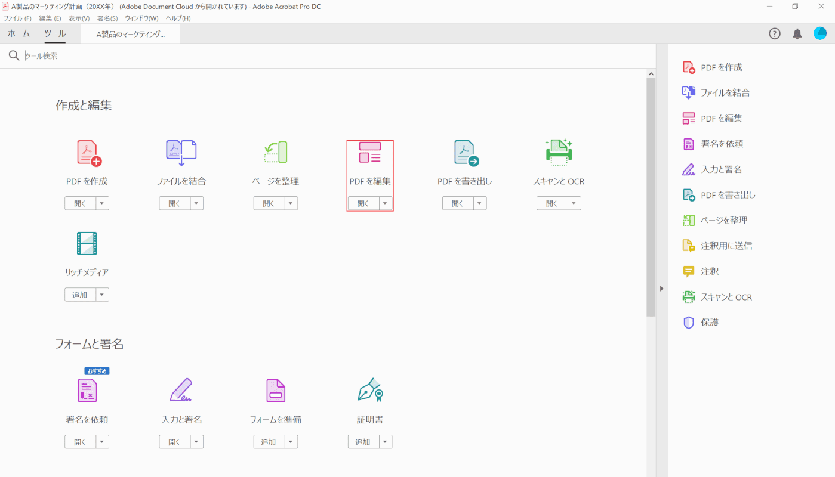This screenshot has height=477, width=835.
Task: Open the user profile avatar
Action: (x=820, y=34)
